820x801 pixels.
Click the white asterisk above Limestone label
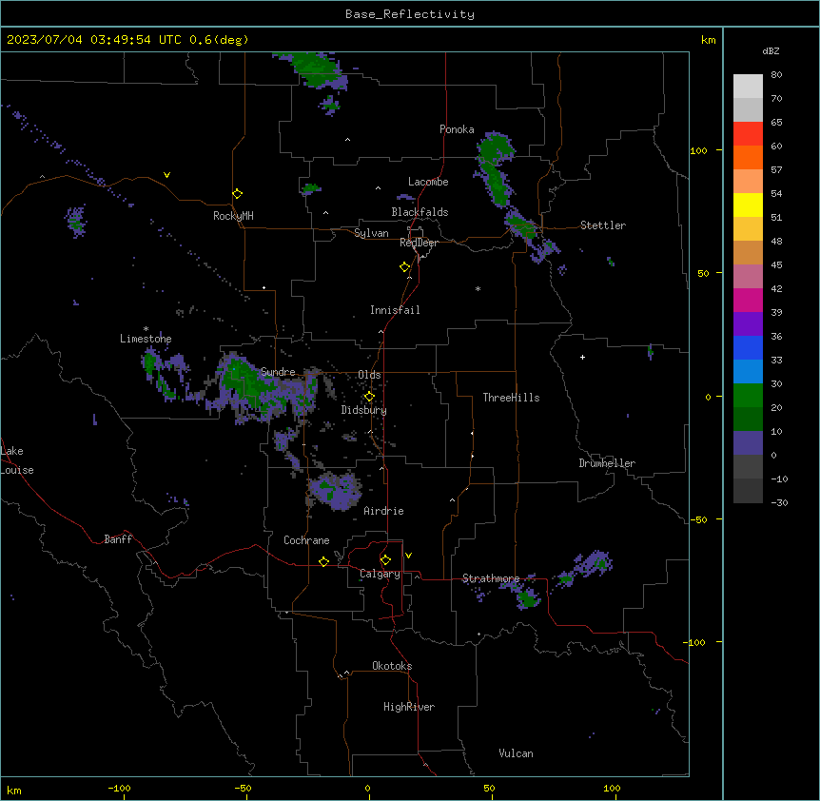146,329
